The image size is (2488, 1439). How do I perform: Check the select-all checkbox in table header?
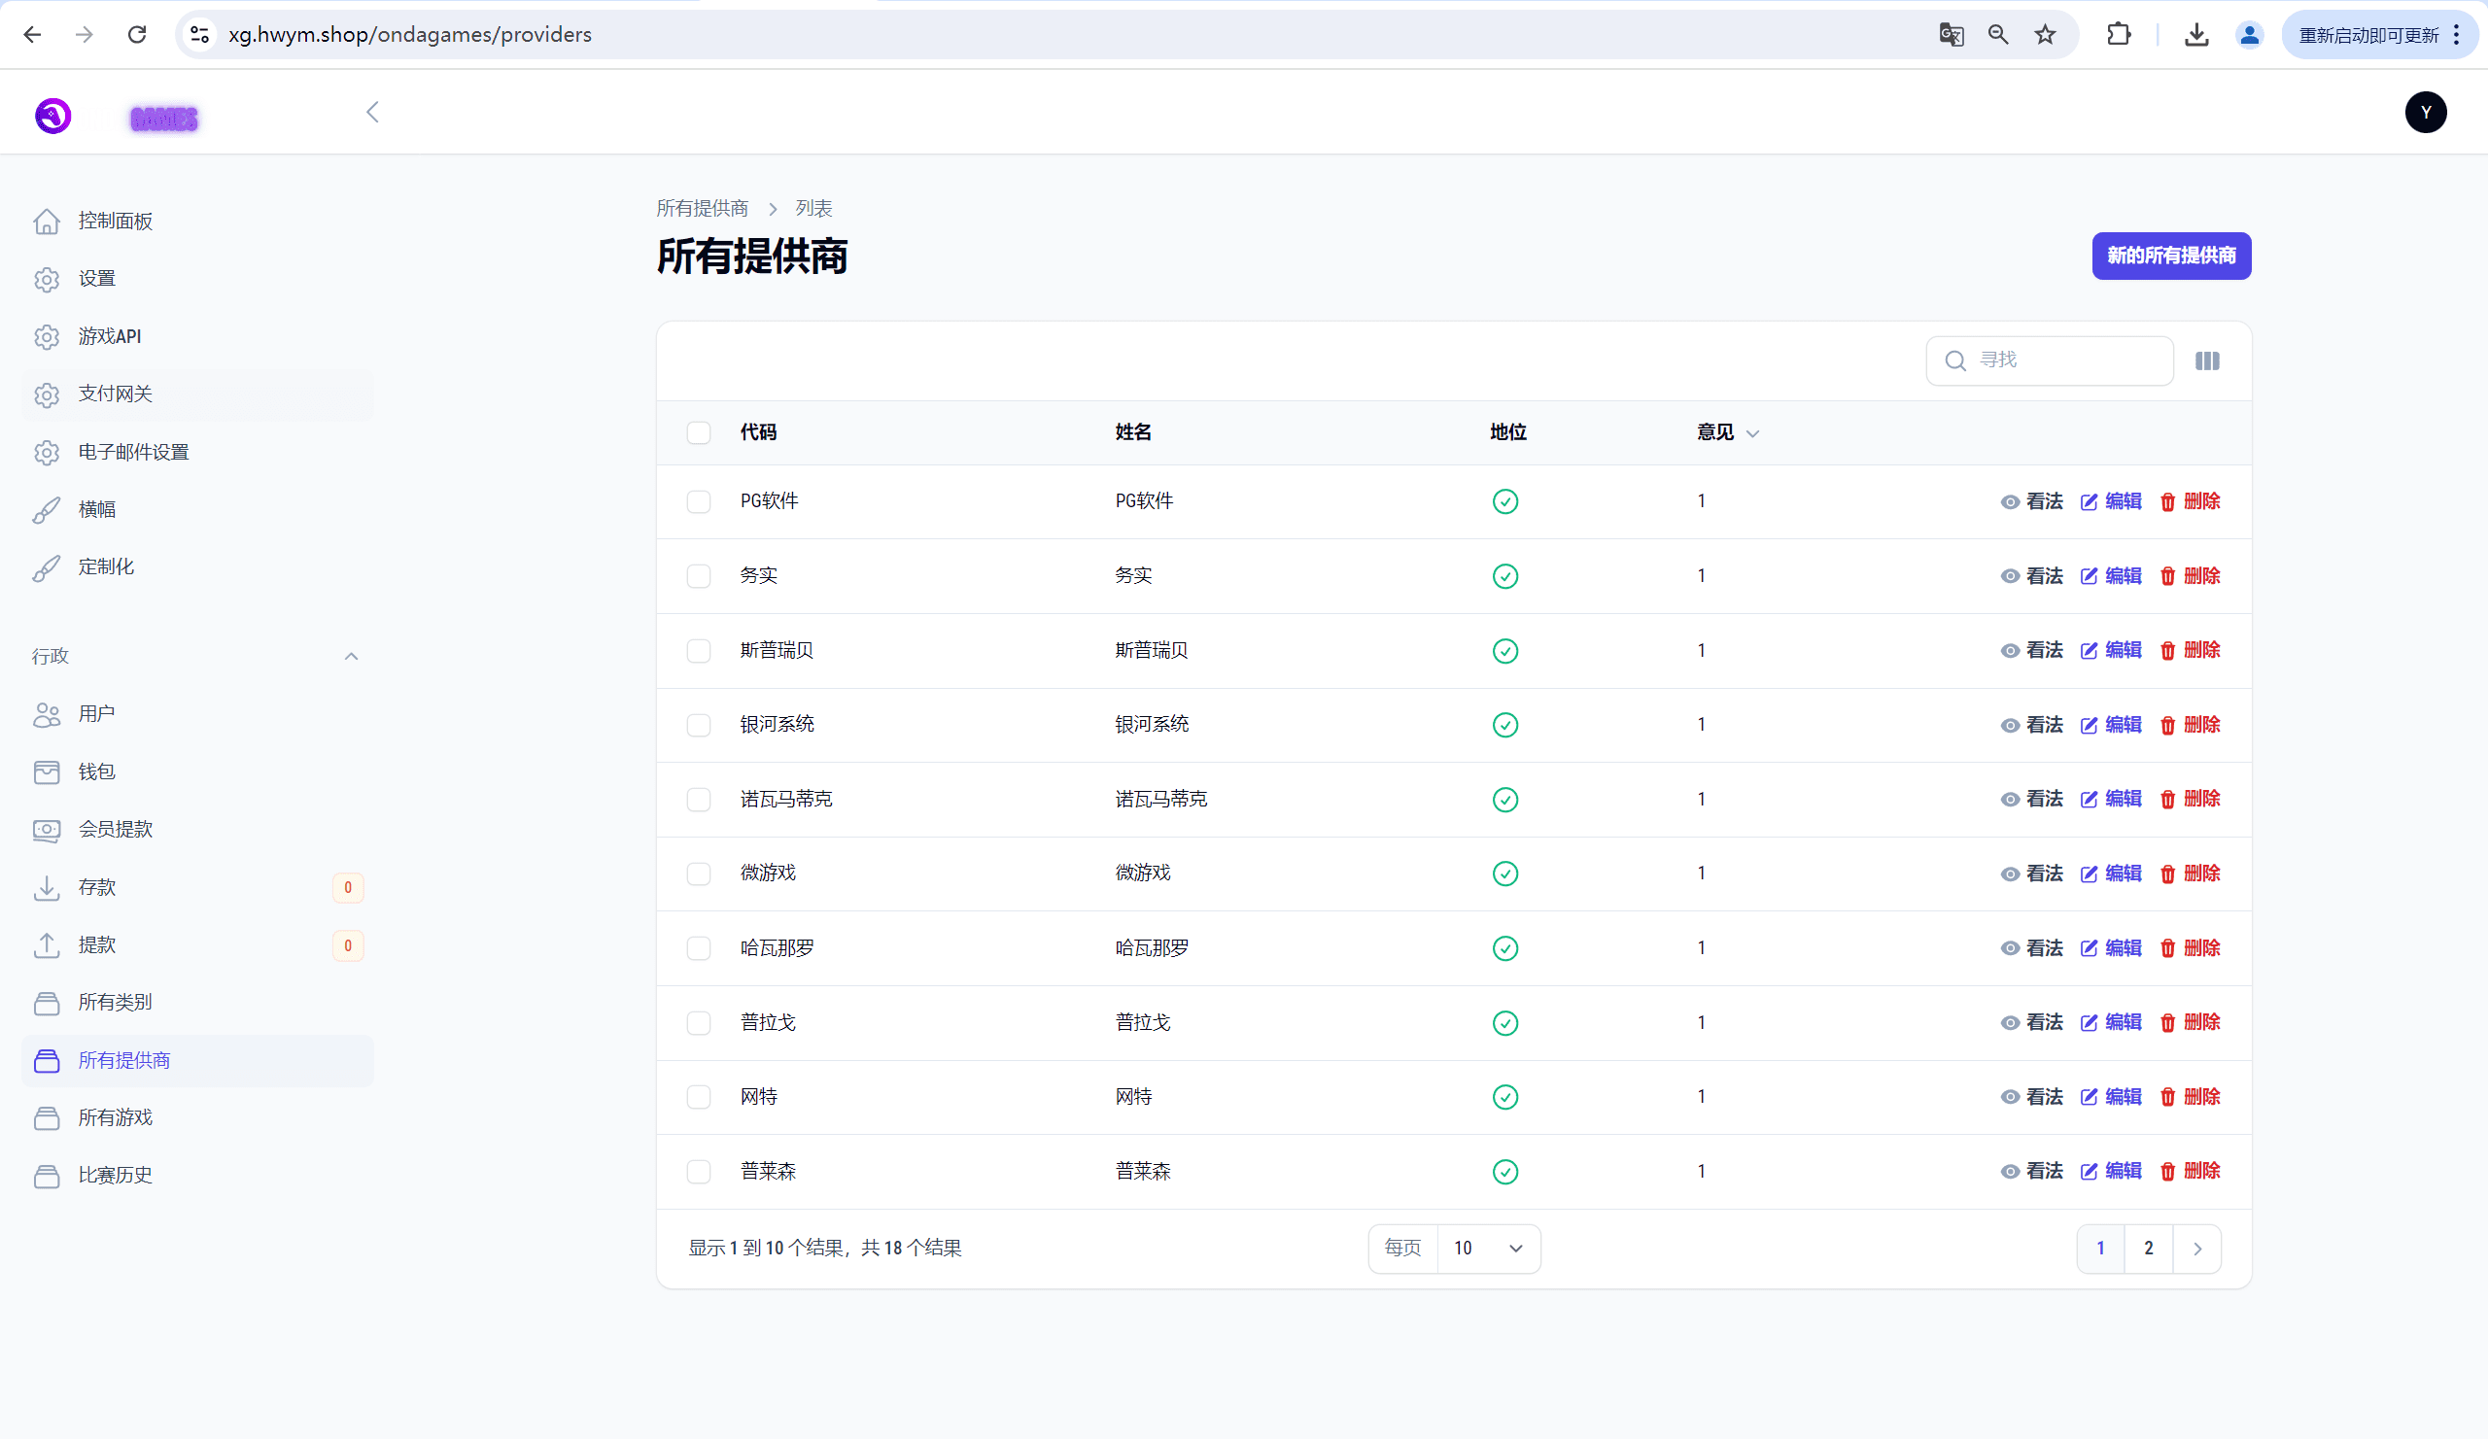(699, 432)
